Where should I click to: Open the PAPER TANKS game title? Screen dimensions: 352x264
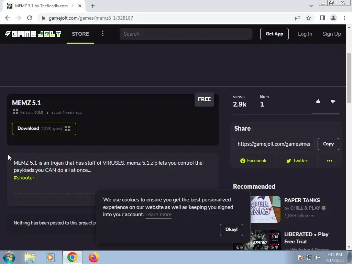pos(302,200)
